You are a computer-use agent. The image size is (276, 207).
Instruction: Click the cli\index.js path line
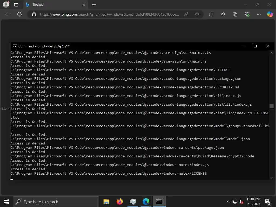coord(126,96)
